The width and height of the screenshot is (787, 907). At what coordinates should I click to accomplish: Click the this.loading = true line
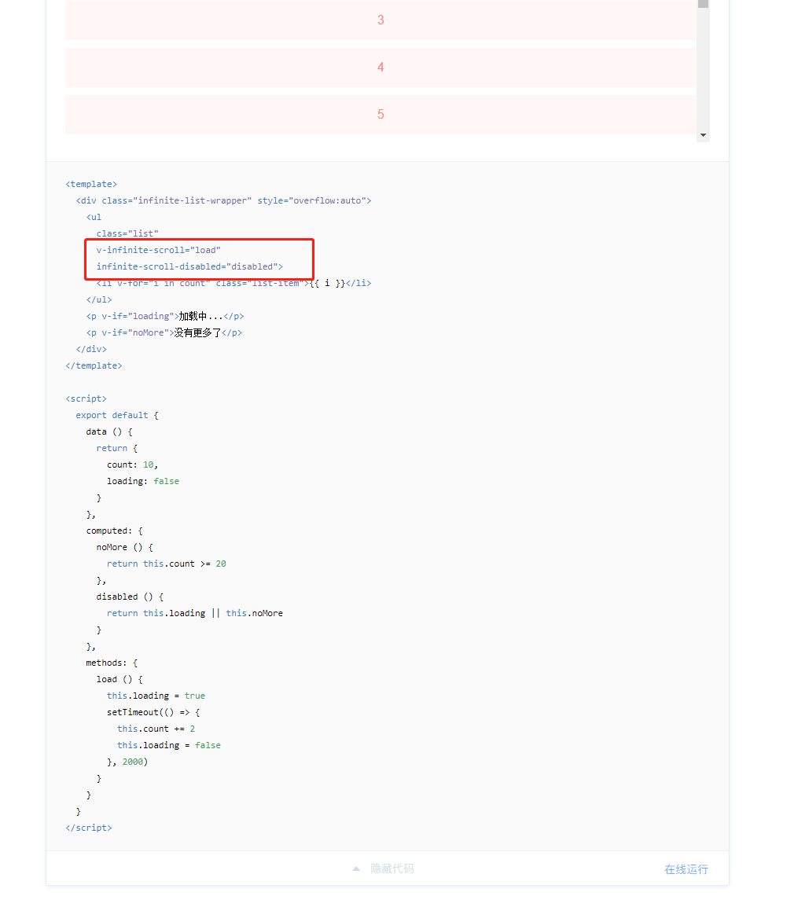(156, 696)
